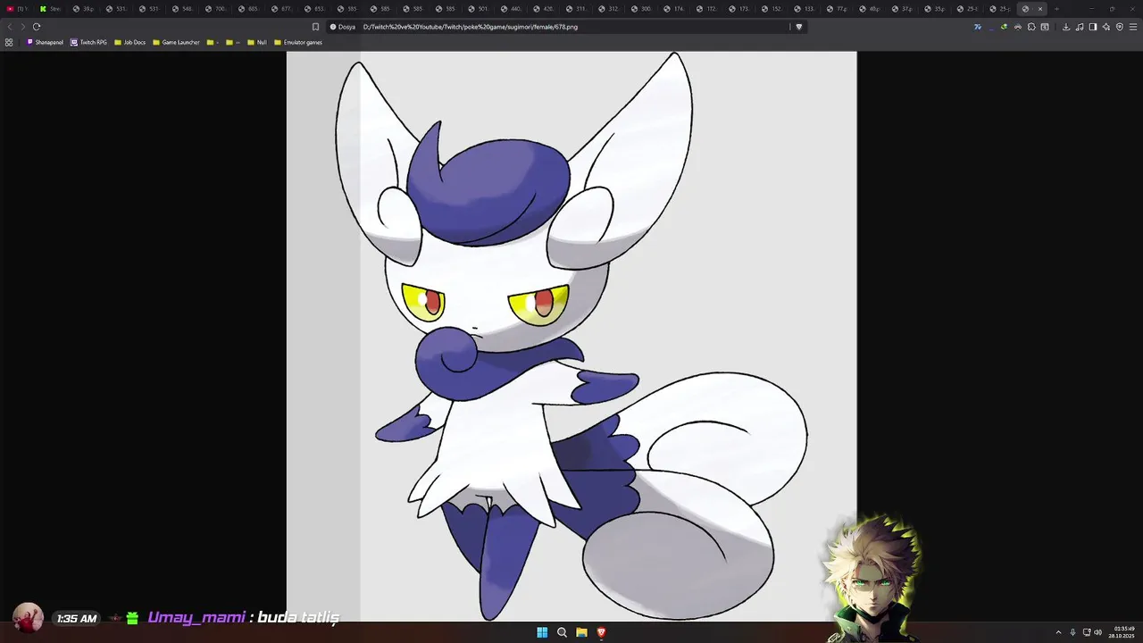
Task: Open the music note playlist icon
Action: (1080, 27)
